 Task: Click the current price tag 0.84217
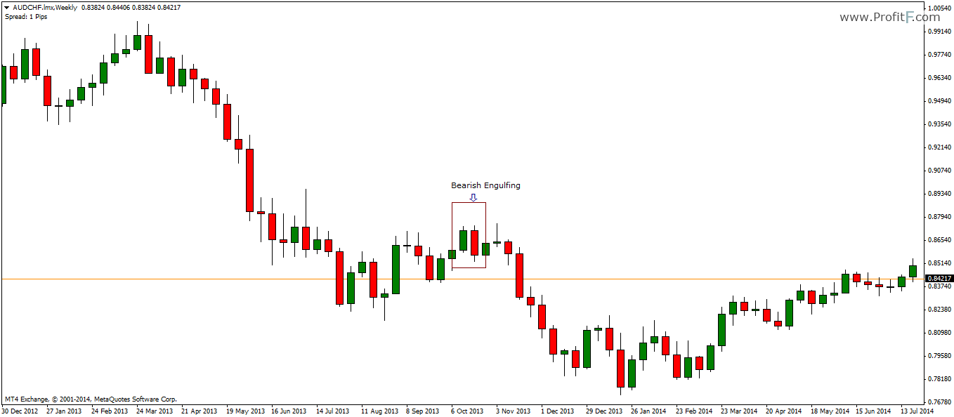pos(939,277)
